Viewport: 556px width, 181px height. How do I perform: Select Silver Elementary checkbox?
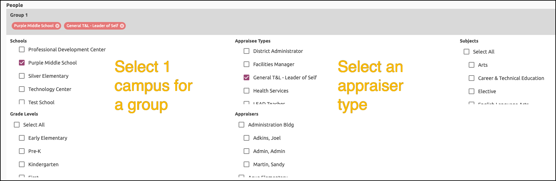point(22,76)
